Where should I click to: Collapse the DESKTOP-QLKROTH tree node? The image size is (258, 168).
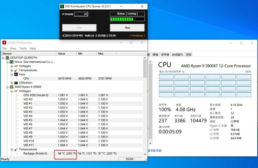pos(3,58)
